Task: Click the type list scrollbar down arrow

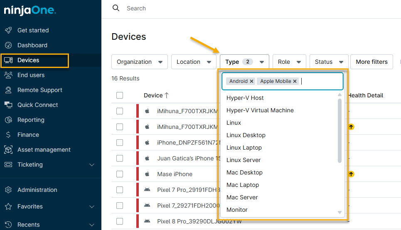Action: pyautogui.click(x=339, y=212)
